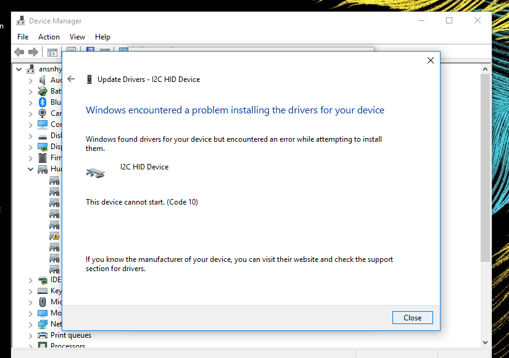Select the mouse icon for Mice category

tap(43, 302)
